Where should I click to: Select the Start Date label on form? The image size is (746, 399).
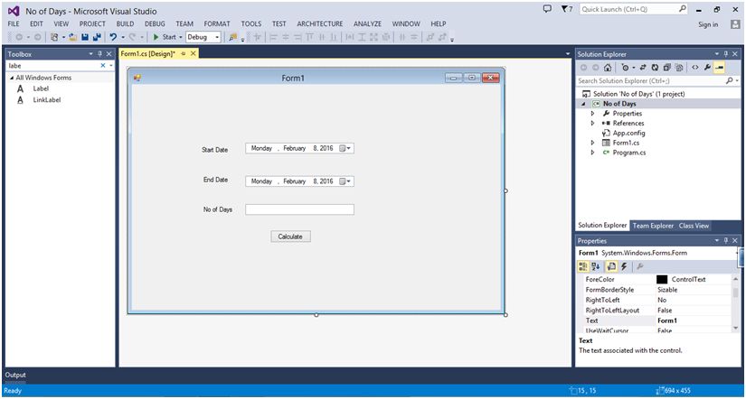214,150
